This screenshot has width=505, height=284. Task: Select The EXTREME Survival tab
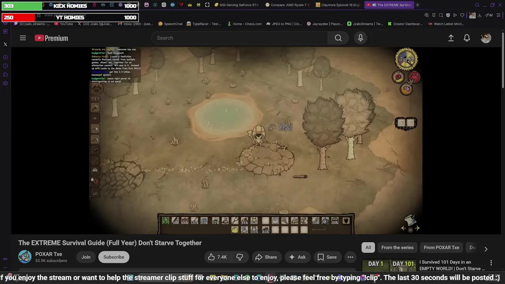click(x=389, y=5)
